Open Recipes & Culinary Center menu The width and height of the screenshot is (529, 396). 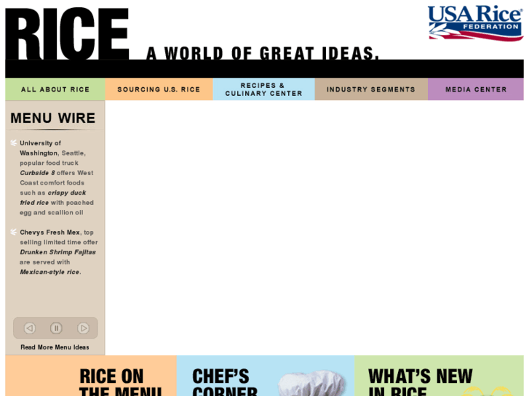click(x=264, y=89)
